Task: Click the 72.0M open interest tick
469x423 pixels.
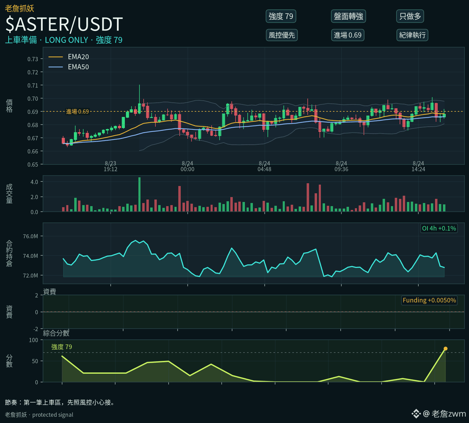Action: (31, 276)
